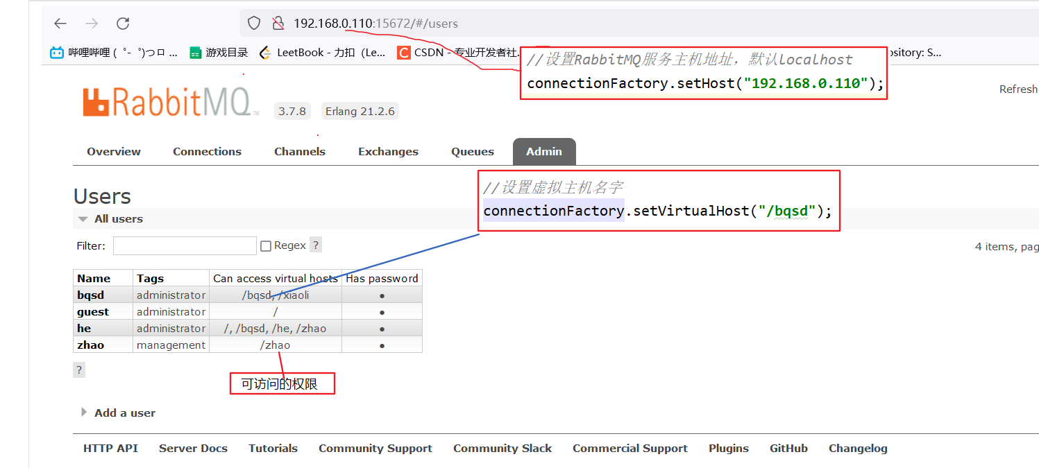Open the bilibili bookmark icon
The height and width of the screenshot is (468, 1039).
[x=57, y=52]
